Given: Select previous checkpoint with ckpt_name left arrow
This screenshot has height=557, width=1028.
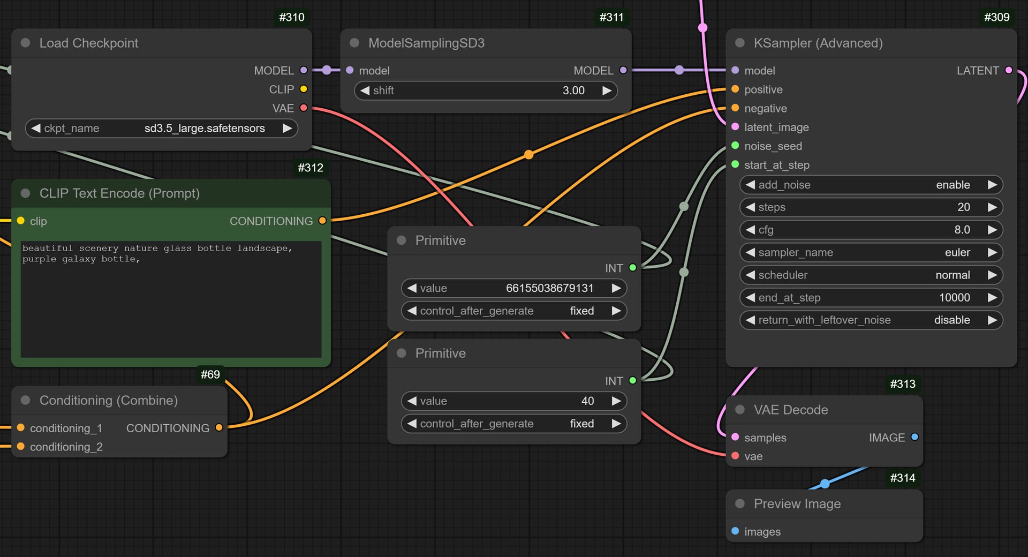Looking at the screenshot, I should [x=36, y=129].
